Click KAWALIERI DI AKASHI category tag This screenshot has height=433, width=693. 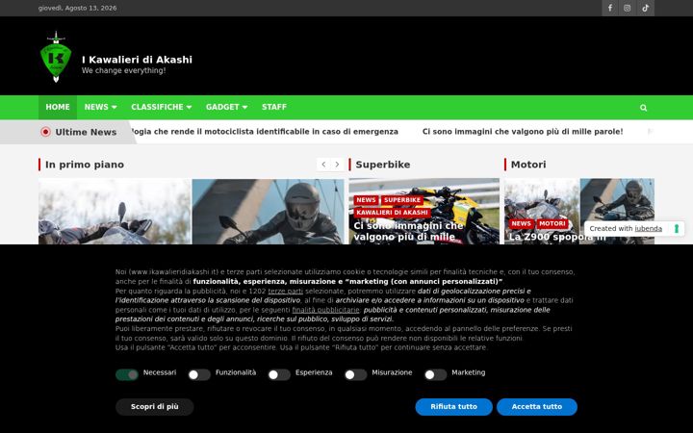tap(392, 213)
